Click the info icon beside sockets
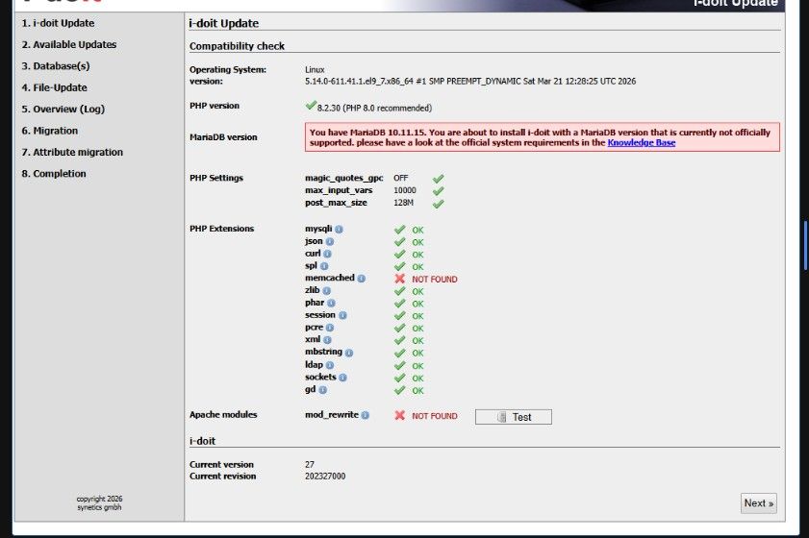 343,378
